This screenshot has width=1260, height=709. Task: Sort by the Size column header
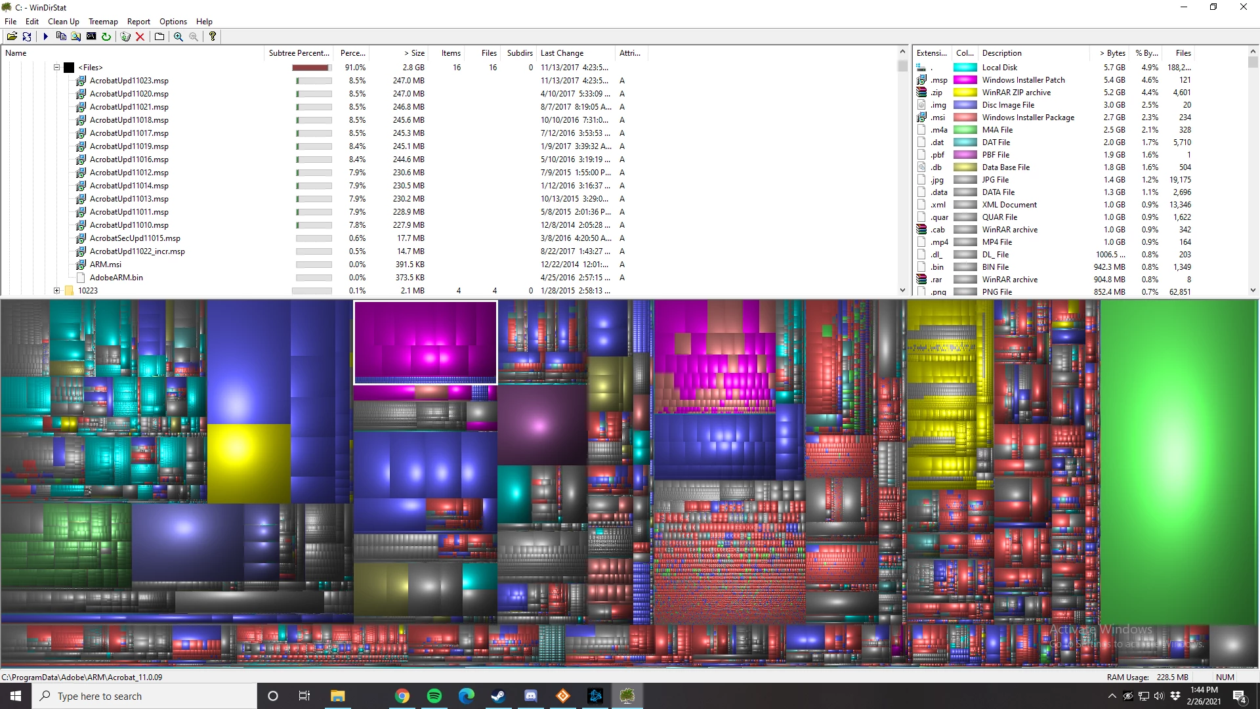pos(414,53)
